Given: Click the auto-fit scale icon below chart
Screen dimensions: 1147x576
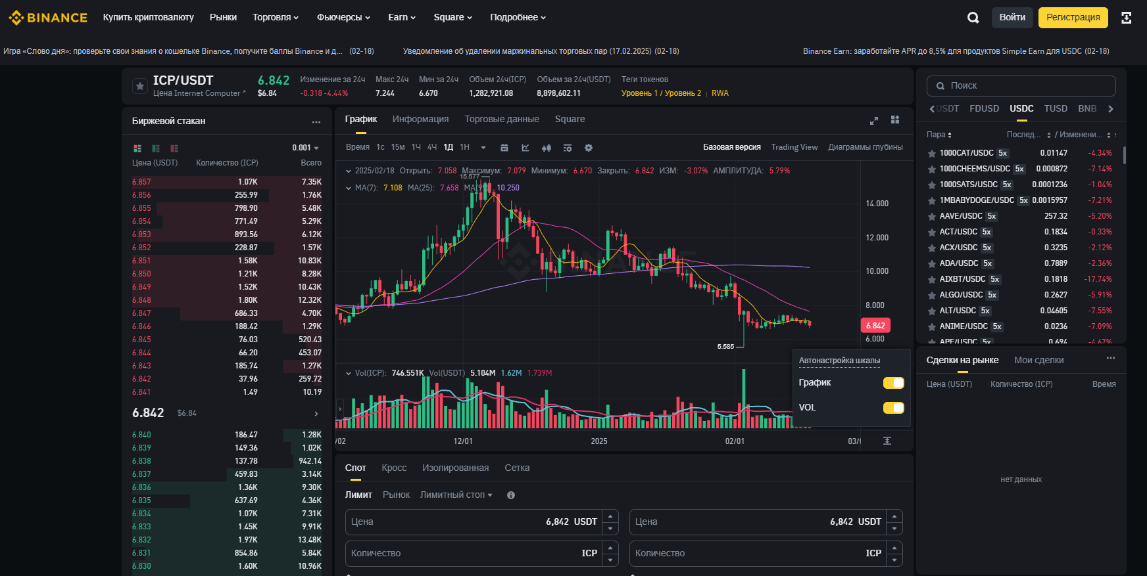Looking at the screenshot, I should point(887,441).
